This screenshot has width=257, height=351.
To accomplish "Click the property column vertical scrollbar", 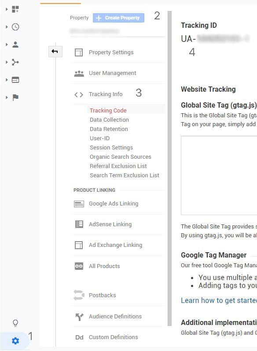I will 169,168.
